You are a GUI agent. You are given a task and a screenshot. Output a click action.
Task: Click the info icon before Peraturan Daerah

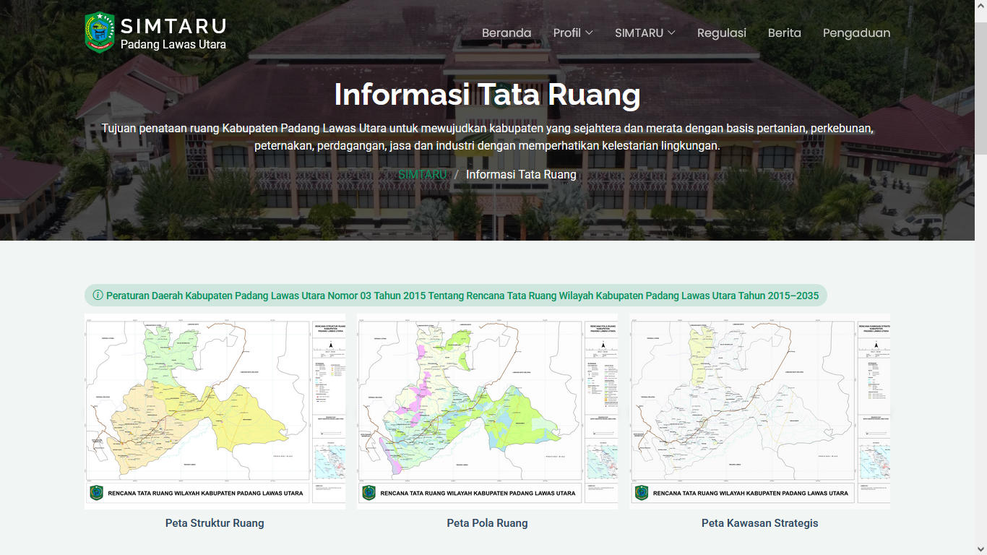pos(98,295)
